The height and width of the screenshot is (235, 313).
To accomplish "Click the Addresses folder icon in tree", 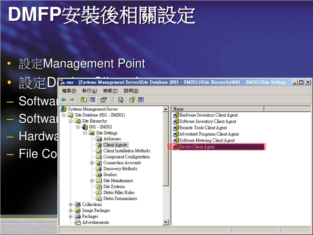I will (99, 139).
